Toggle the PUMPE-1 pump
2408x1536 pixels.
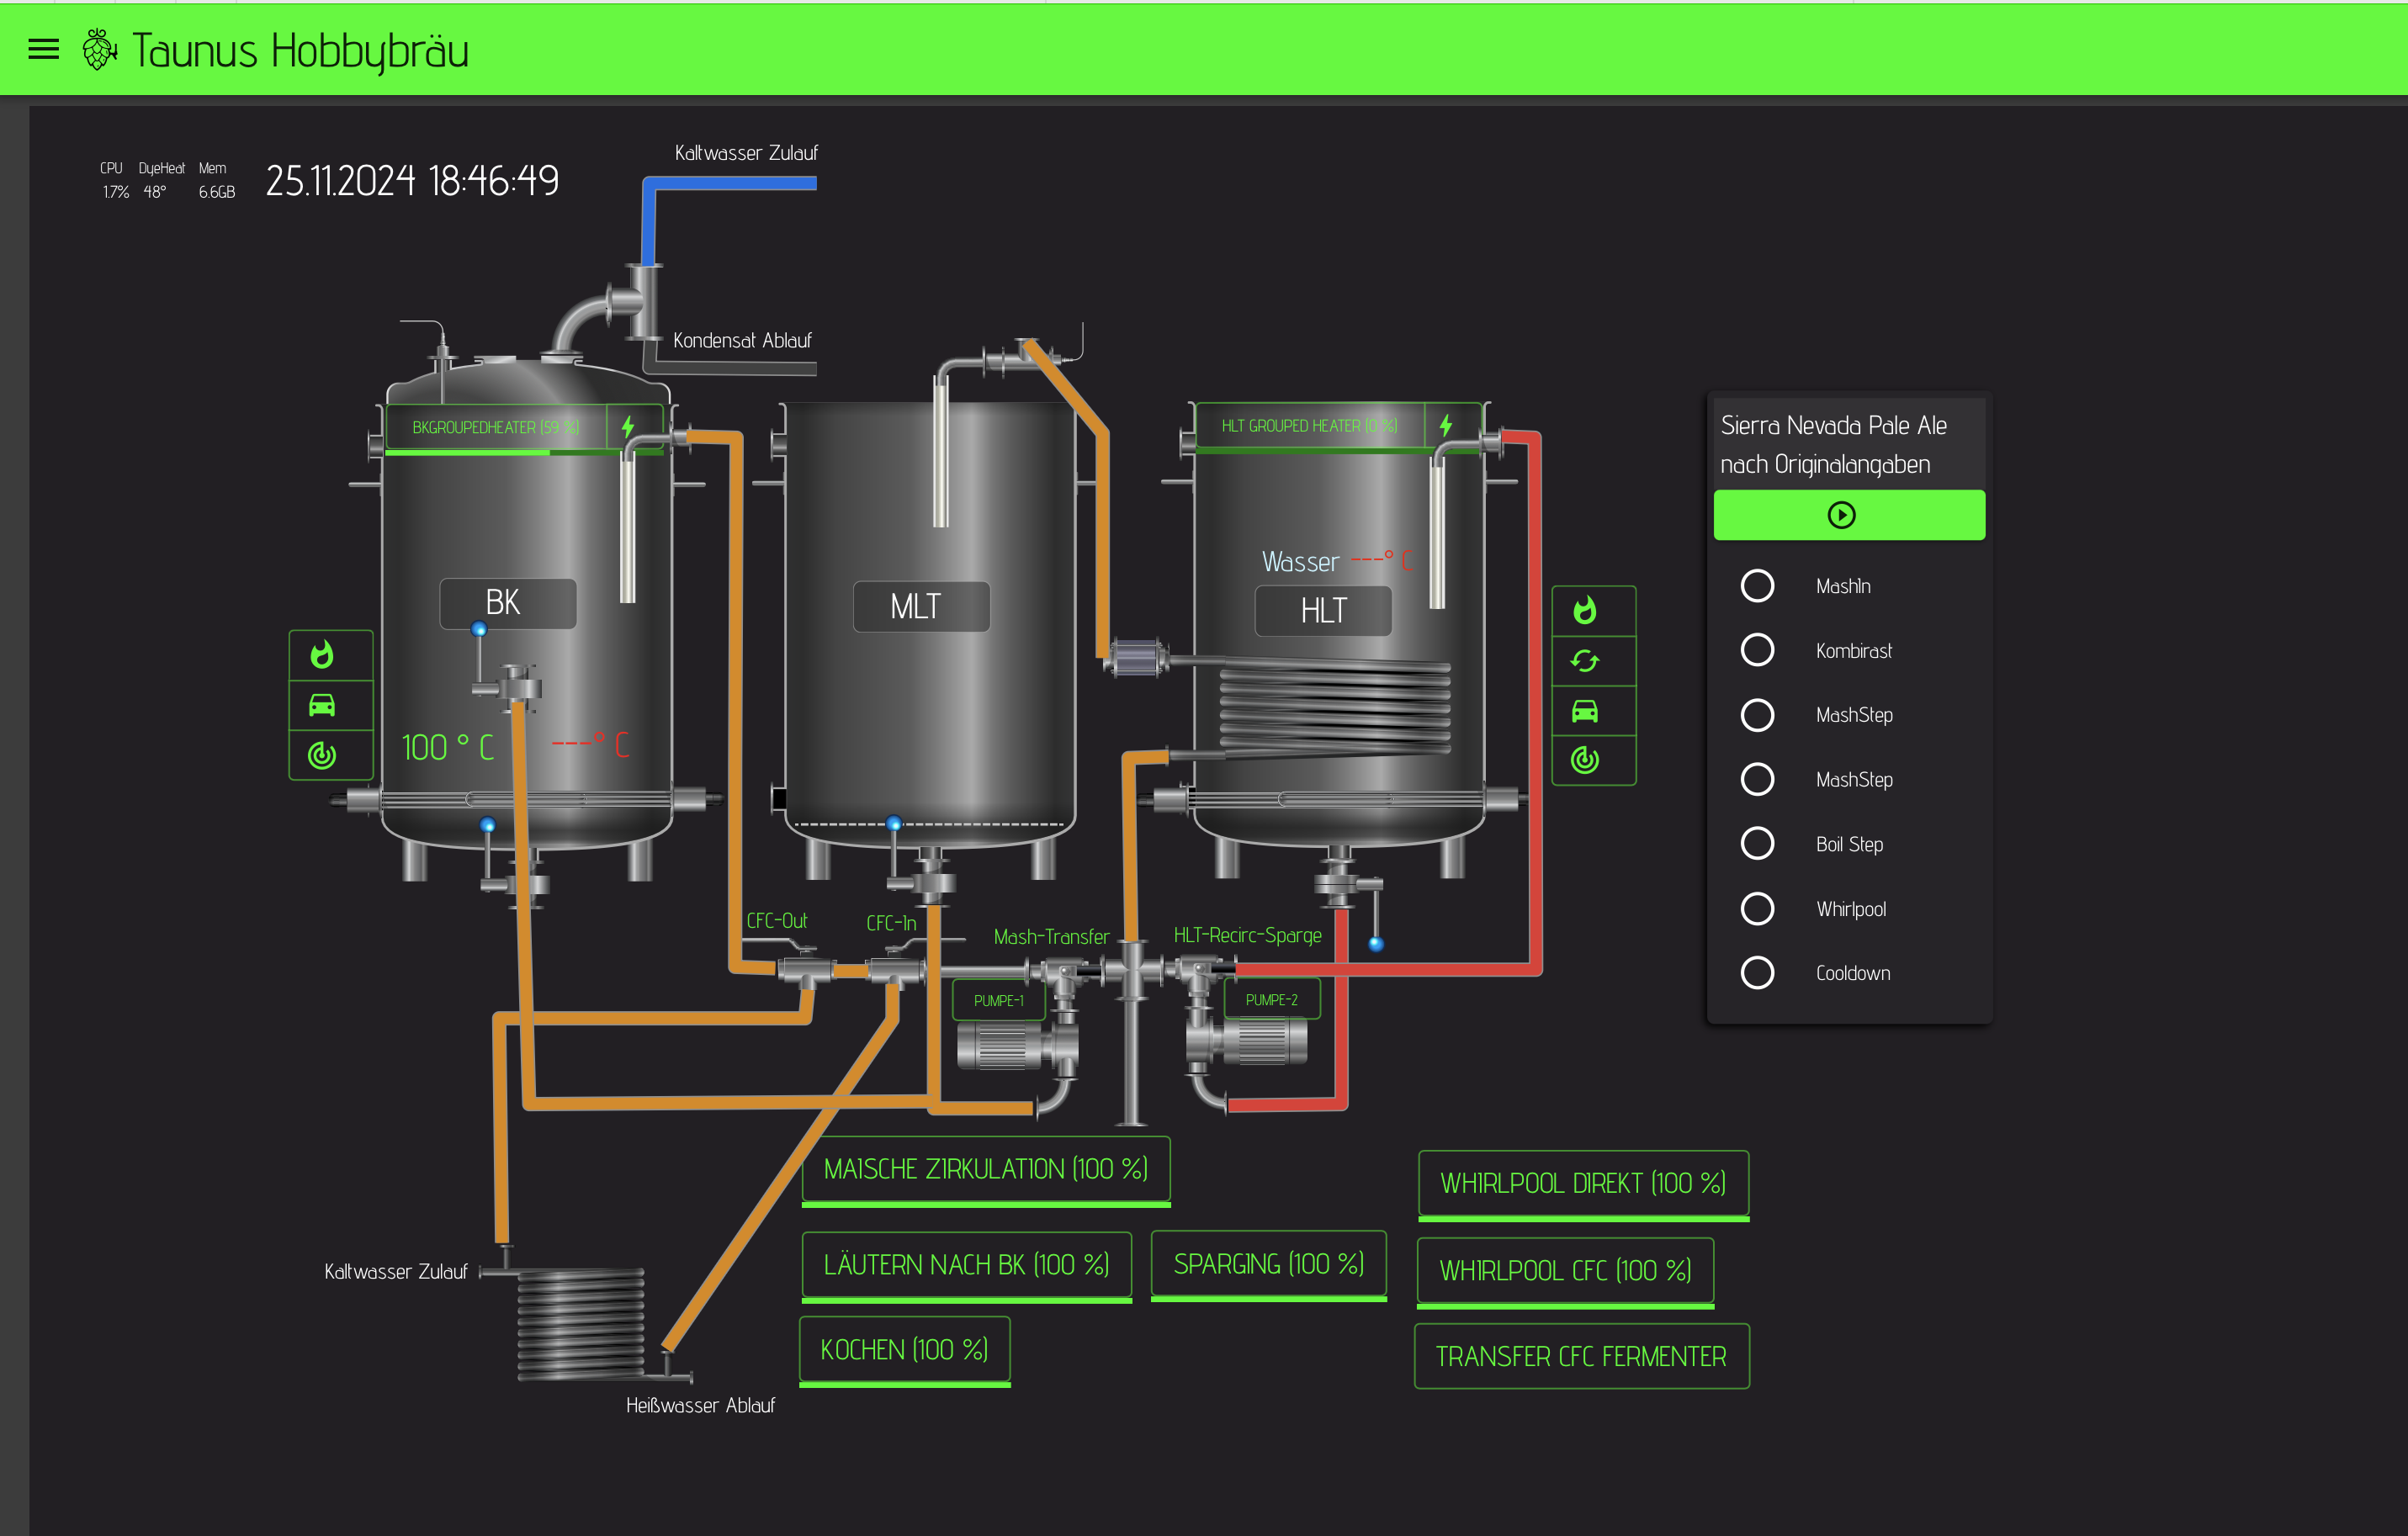point(998,1000)
